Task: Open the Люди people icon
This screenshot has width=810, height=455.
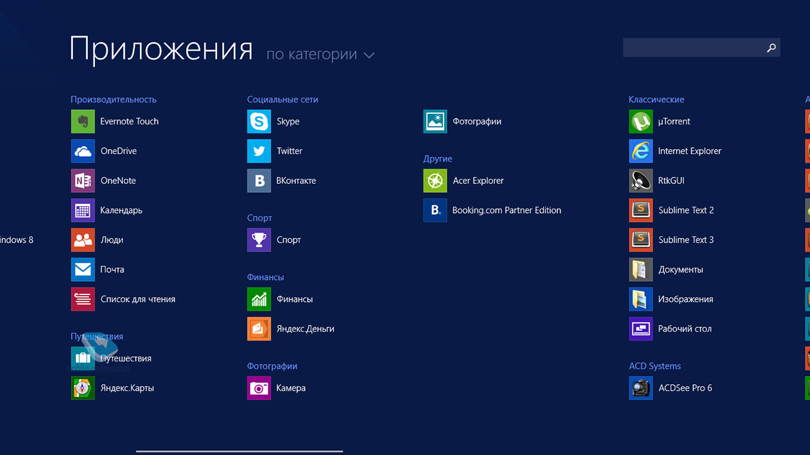Action: [83, 240]
